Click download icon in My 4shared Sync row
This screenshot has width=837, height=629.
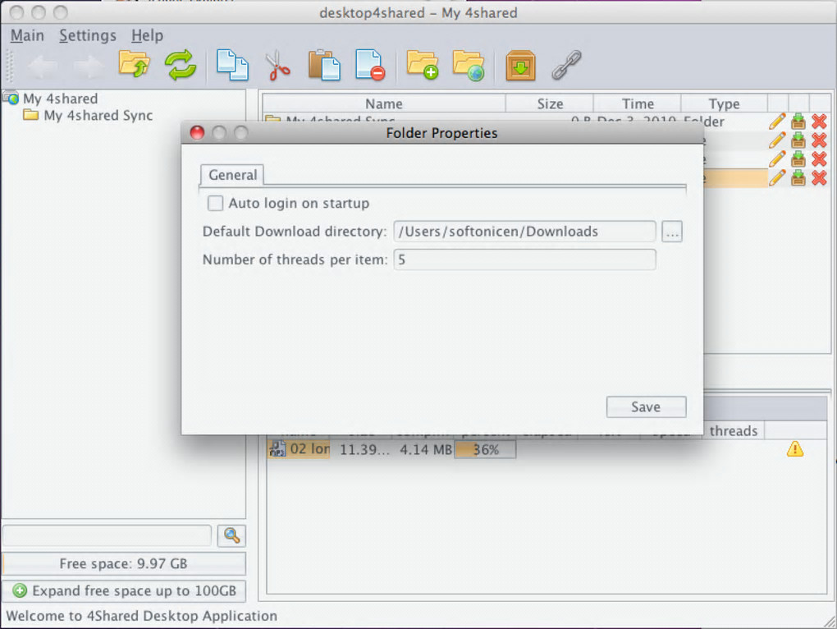tap(798, 122)
